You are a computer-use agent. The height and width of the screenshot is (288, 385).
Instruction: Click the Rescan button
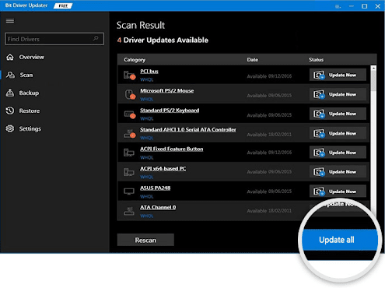(x=145, y=240)
